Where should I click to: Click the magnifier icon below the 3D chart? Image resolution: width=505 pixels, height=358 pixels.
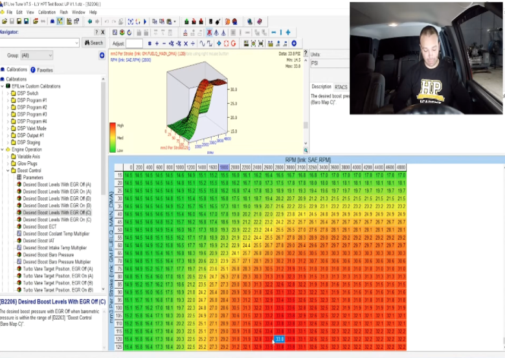click(306, 150)
